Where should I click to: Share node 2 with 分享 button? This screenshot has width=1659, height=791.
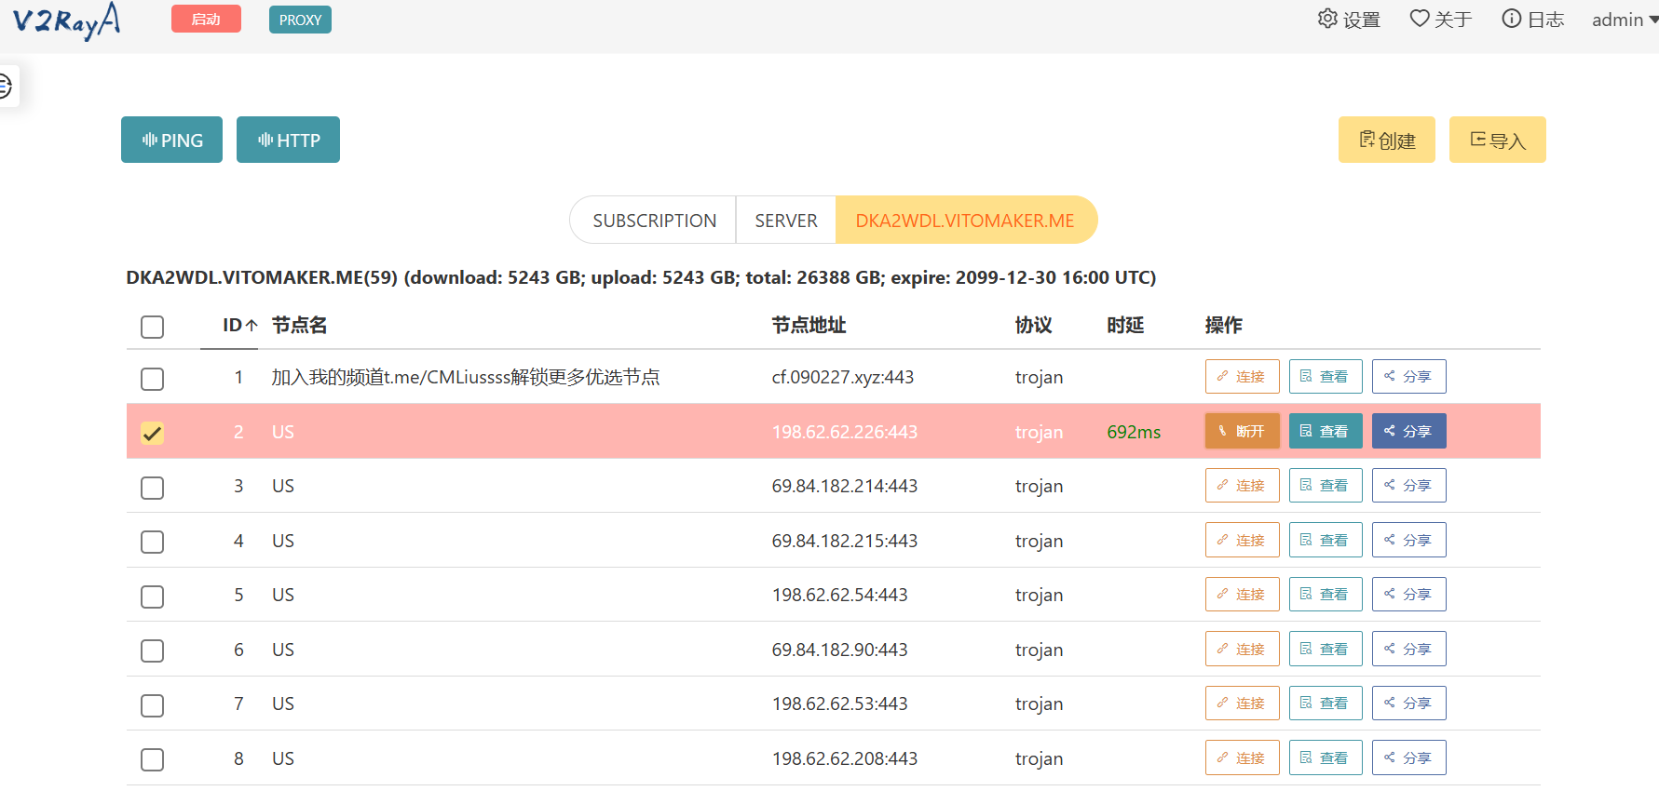[1408, 431]
